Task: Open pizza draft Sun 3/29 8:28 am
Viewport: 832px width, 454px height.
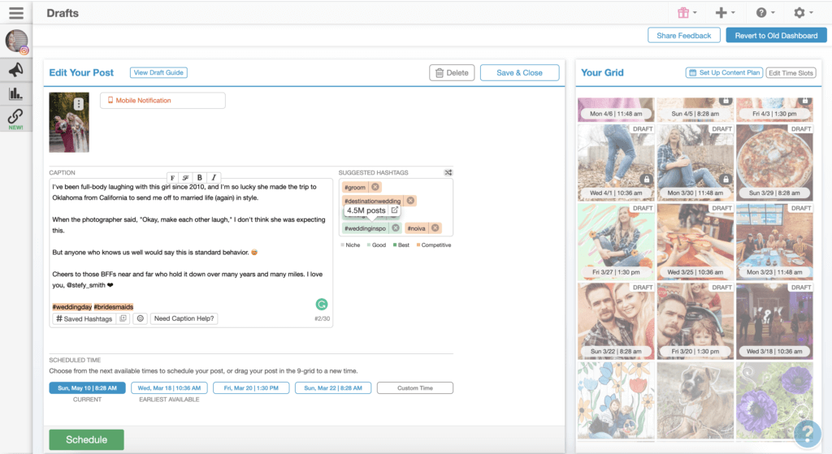Action: [774, 162]
